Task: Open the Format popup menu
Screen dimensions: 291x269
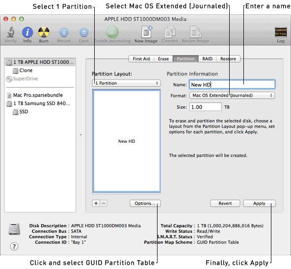Action: [232, 95]
